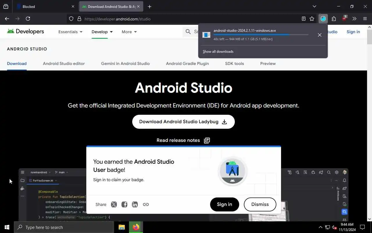The height and width of the screenshot is (233, 372).
Task: Show more tools overflow chevron icon
Action: tap(354, 19)
